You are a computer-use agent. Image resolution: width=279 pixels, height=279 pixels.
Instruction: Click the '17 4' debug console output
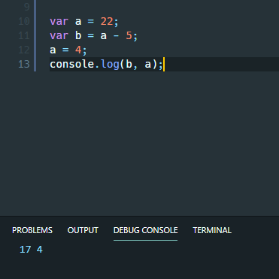point(31,250)
